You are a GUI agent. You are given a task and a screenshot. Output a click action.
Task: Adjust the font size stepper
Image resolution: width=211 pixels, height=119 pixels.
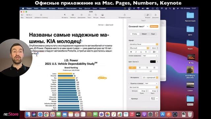coord(158,48)
